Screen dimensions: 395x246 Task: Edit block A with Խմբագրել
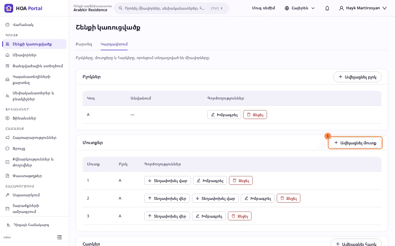pos(224,115)
